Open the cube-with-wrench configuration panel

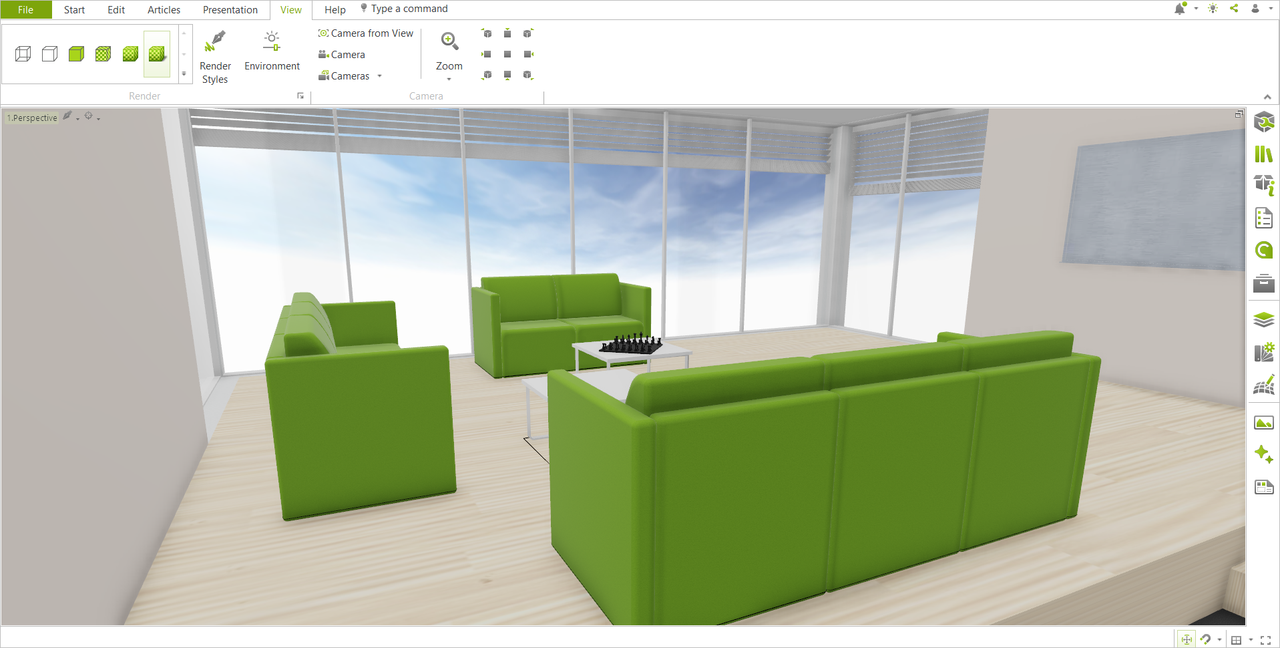(x=1264, y=122)
